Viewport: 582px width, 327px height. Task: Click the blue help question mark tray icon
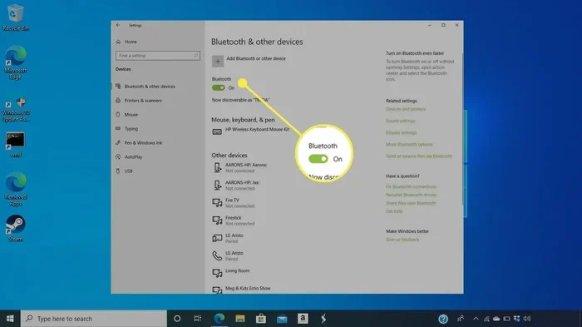[443, 319]
